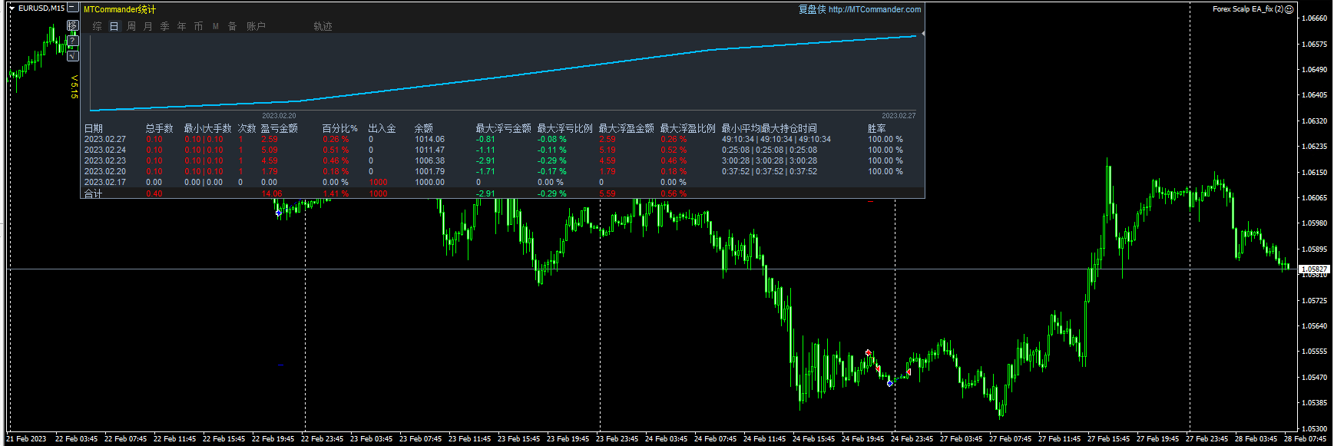The width and height of the screenshot is (1334, 446).
Task: Select the 年 (yearly) statistics tab
Action: [182, 26]
